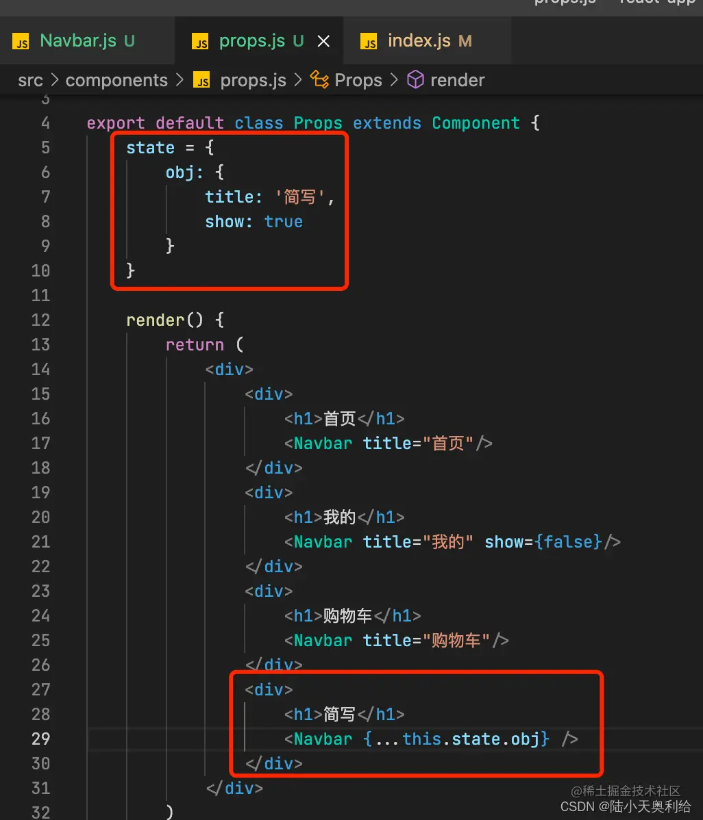The image size is (703, 820).
Task: Click the JavaScript icon on the index.js tab
Action: tap(368, 41)
